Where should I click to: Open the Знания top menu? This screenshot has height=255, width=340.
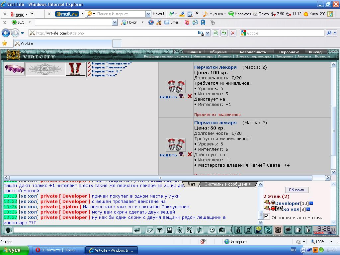pyautogui.click(x=194, y=52)
